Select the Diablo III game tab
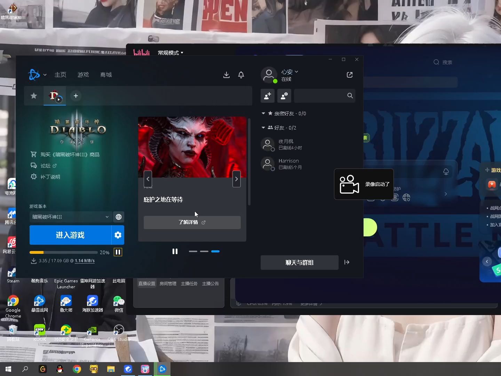Screen dimensions: 501x376 click(x=55, y=96)
